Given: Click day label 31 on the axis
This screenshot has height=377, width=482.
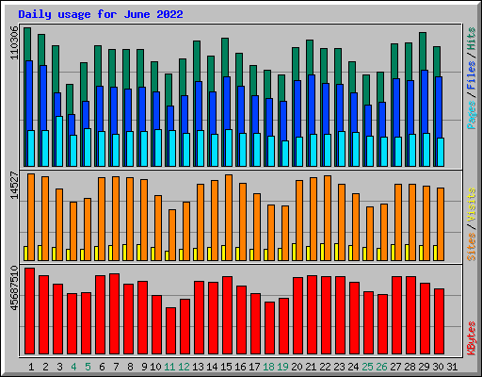Looking at the screenshot, I should coord(452,367).
